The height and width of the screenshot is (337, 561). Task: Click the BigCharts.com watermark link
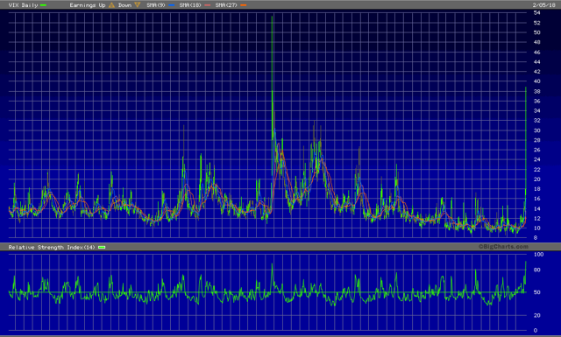[x=503, y=247]
